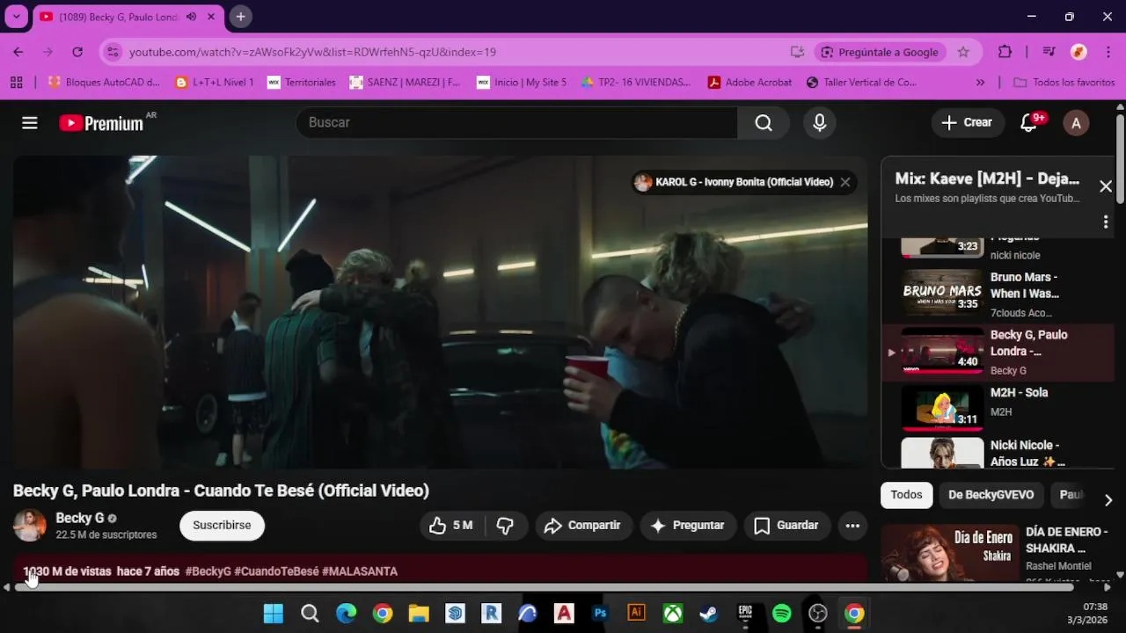This screenshot has width=1126, height=633.
Task: Open the notifications bell
Action: tap(1029, 123)
